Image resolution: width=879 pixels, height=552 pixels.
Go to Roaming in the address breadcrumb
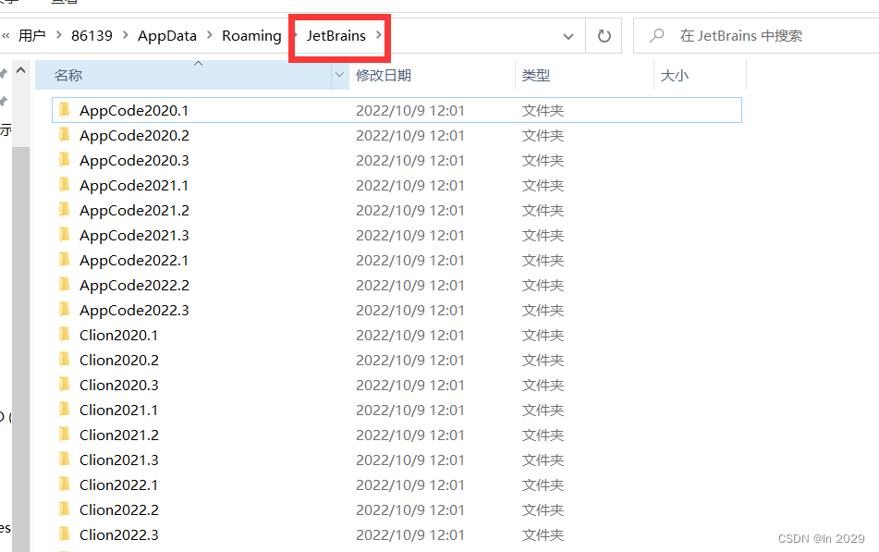pyautogui.click(x=251, y=36)
